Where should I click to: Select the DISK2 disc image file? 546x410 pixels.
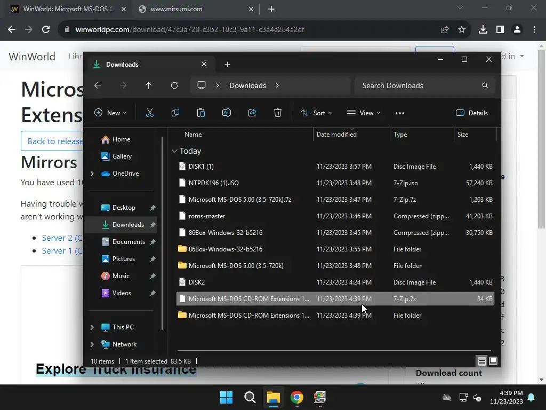(x=335, y=282)
